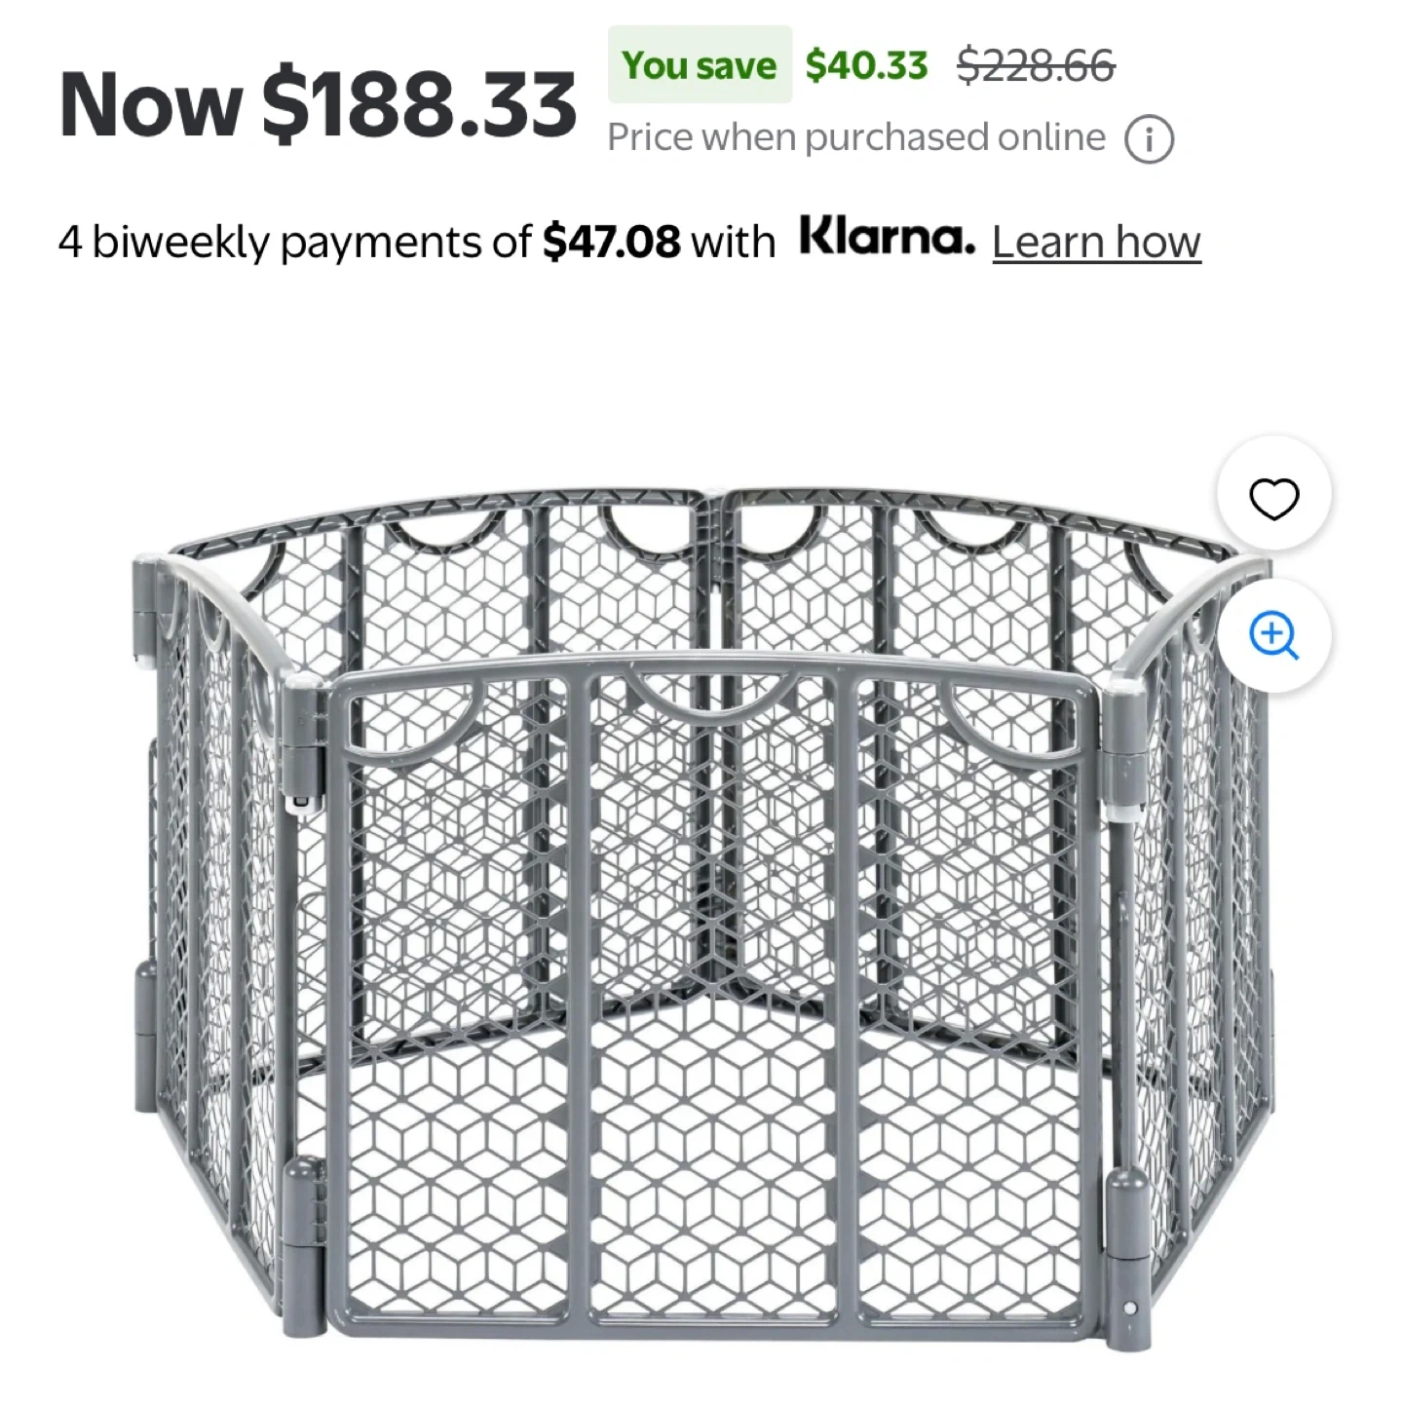Click the You save badge

click(700, 65)
